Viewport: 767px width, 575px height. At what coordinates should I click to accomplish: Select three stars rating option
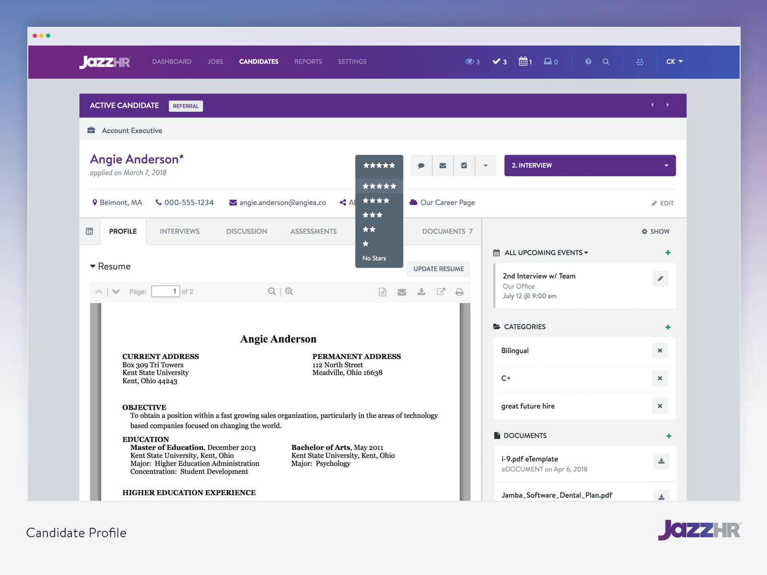tap(379, 215)
